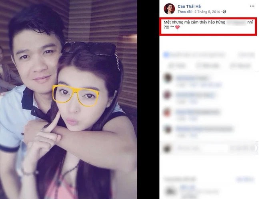Open the couple selfie photo
This screenshot has width=260, height=199.
[x=68, y=100]
